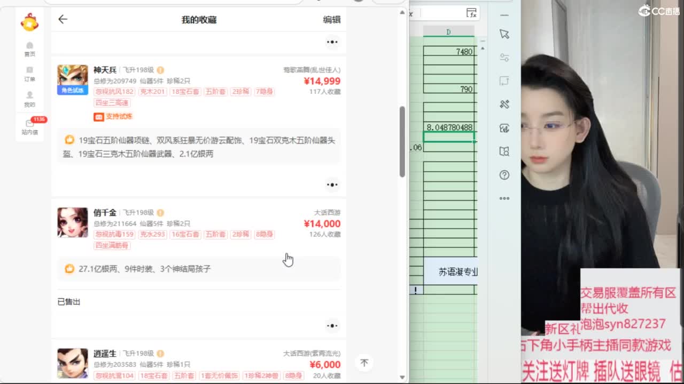Expand more options for the 俏千金 listing
This screenshot has height=384, width=684.
[332, 325]
